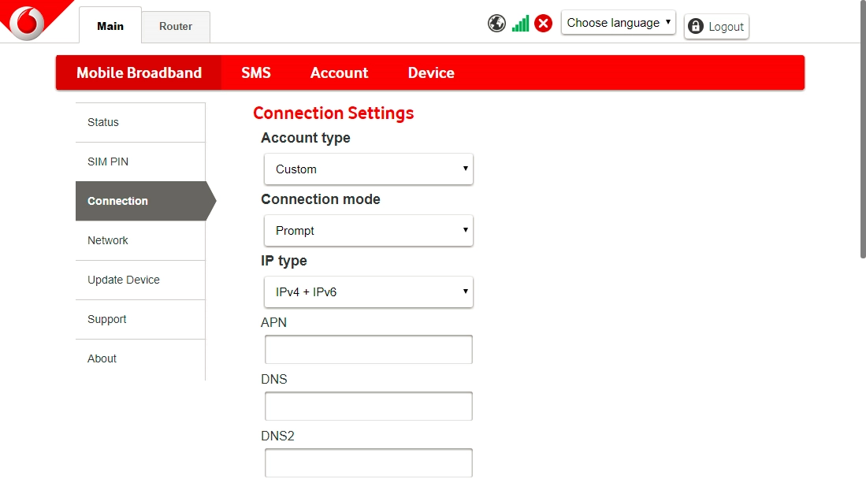
Task: Open the SMS menu
Action: (256, 72)
